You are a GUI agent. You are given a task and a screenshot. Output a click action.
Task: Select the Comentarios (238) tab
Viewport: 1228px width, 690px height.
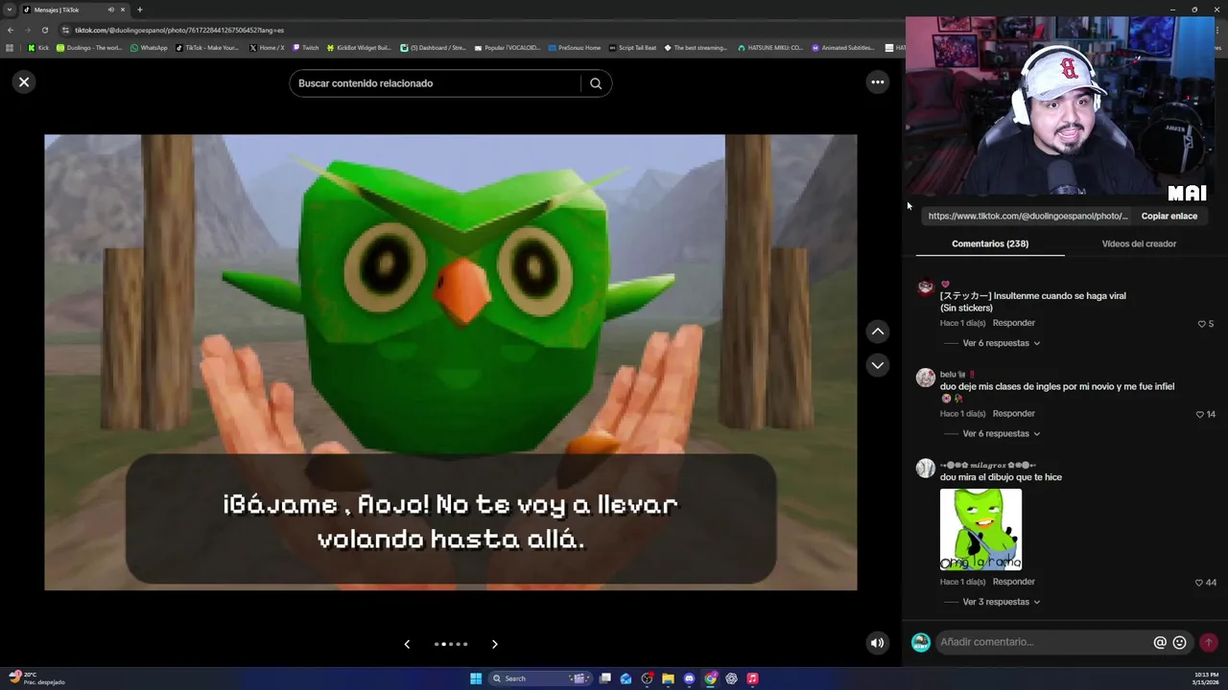pos(990,243)
